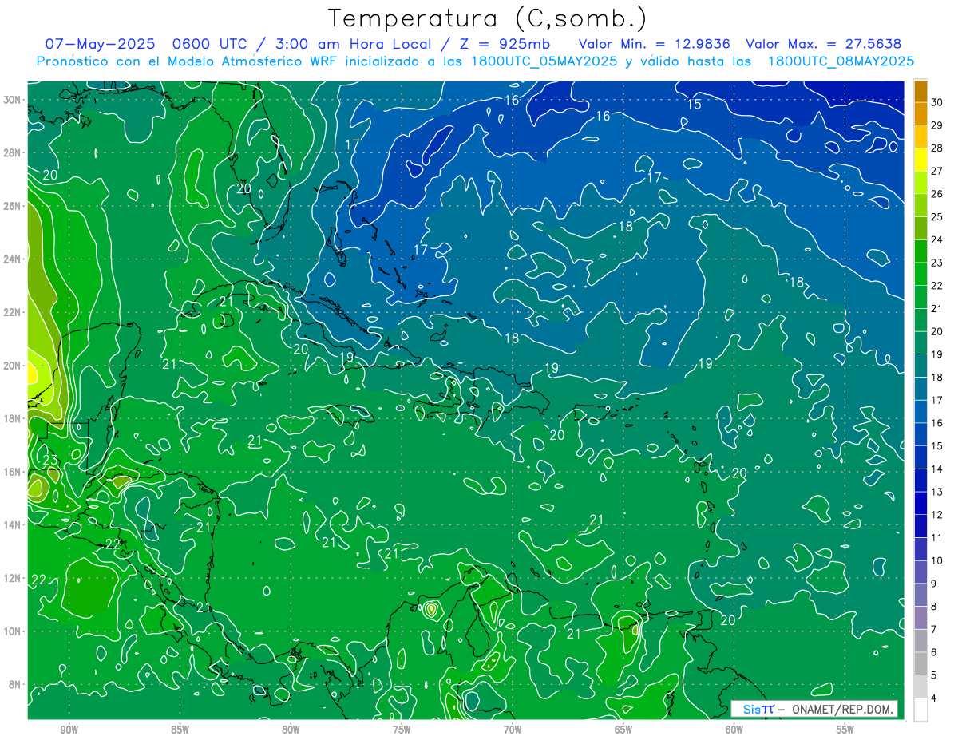This screenshot has width=958, height=740.
Task: Click the valid-until stamp '1800UTC_08MAY2025'
Action: (841, 61)
